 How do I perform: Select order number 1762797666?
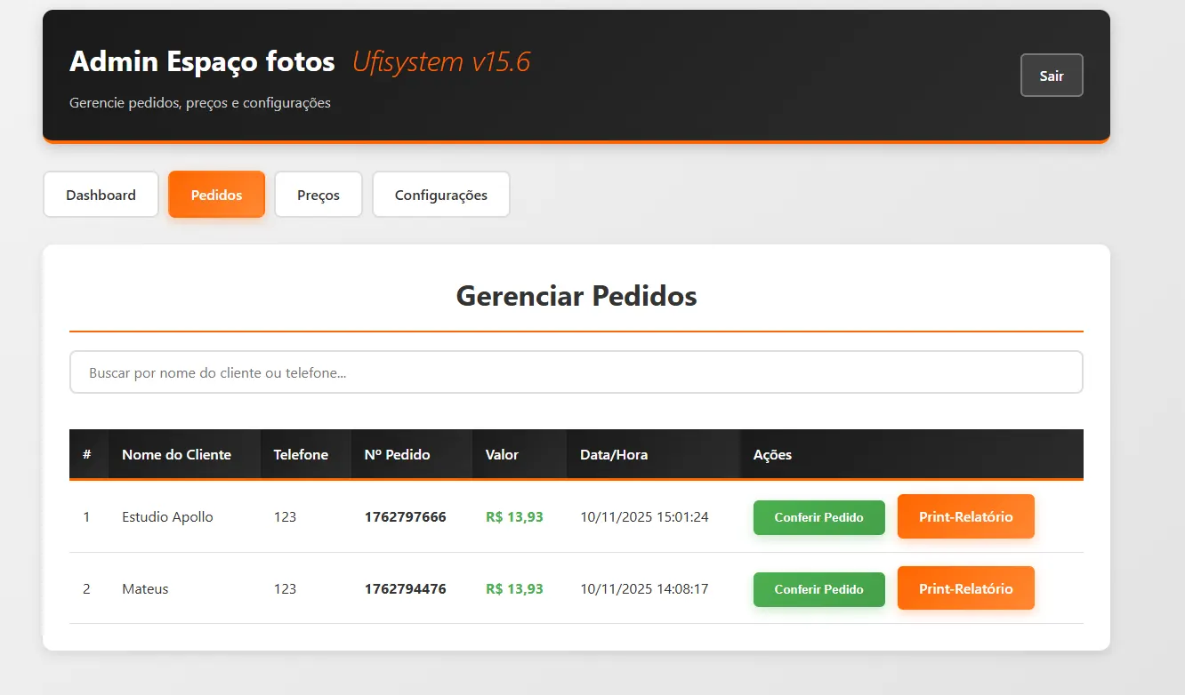[405, 517]
